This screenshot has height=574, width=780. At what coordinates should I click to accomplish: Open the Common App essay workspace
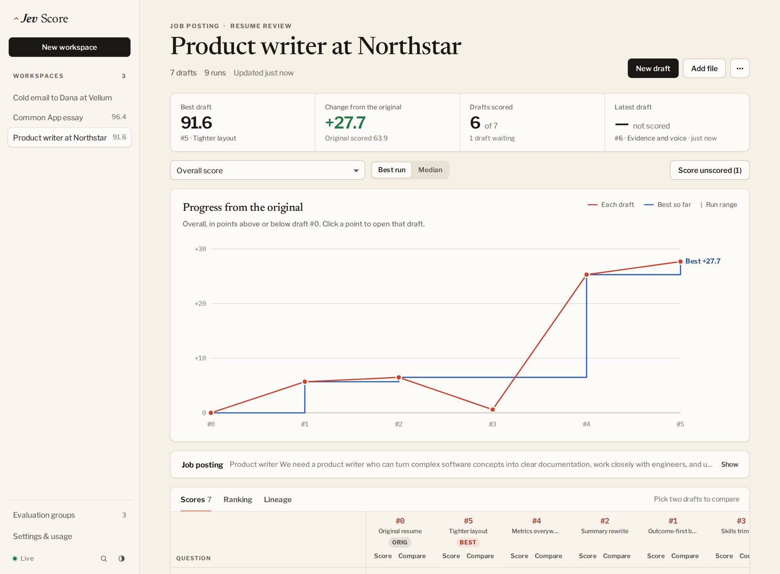click(x=70, y=117)
